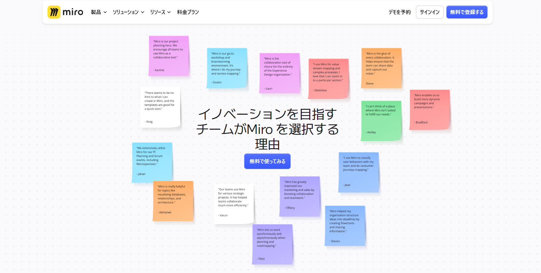Expand the リソース dropdown menu

[160, 12]
